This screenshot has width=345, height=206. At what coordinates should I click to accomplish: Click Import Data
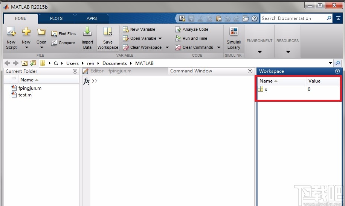click(x=87, y=38)
